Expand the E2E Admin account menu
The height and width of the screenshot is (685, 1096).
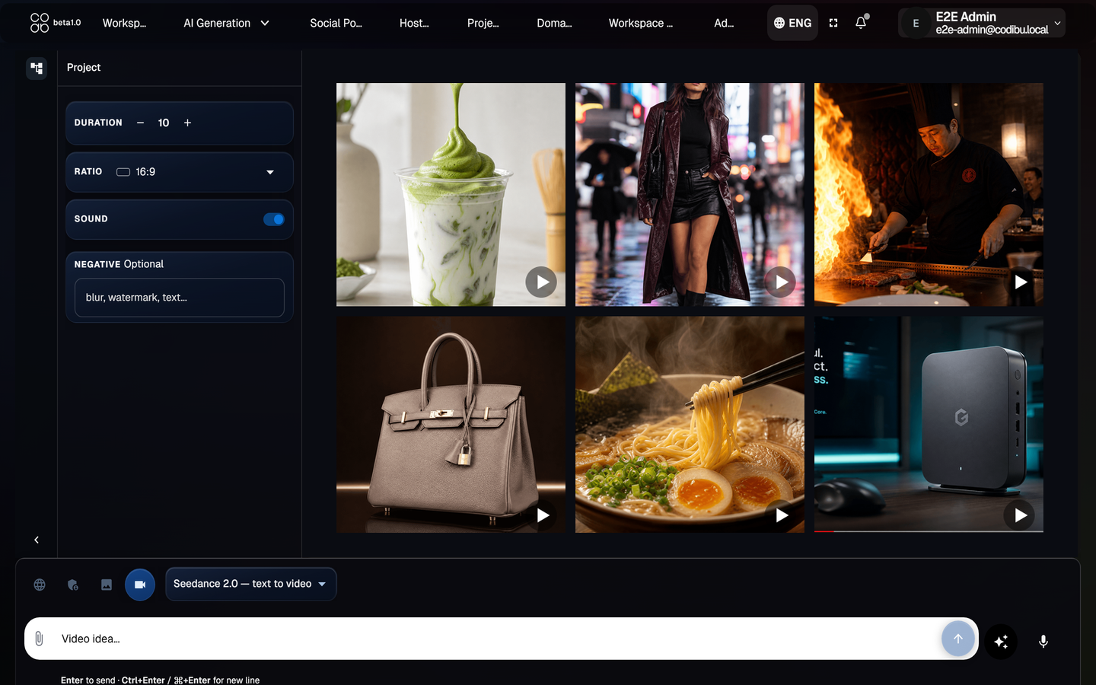(x=982, y=23)
